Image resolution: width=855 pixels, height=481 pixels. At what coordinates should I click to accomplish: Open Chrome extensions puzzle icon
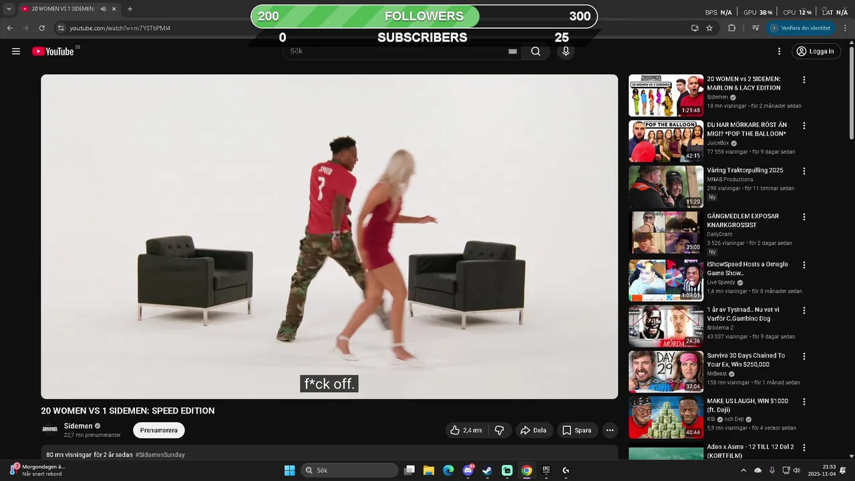point(731,28)
